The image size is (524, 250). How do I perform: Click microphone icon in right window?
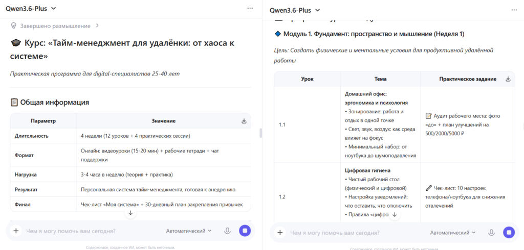point(491,232)
